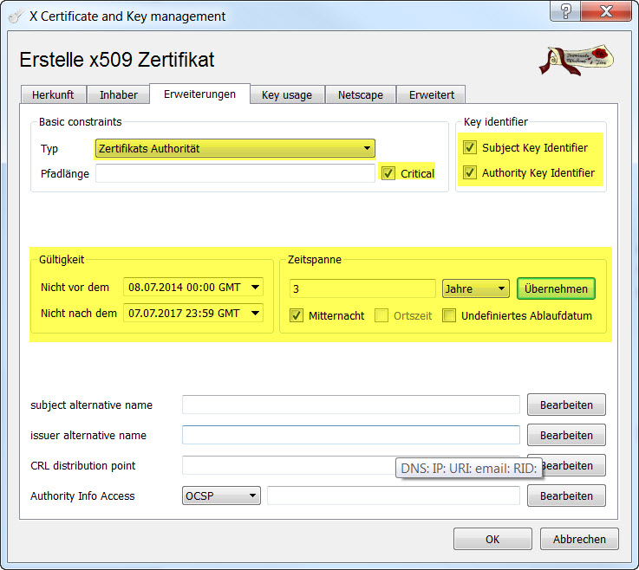Viewport: 639px width, 570px height.
Task: Open the Inhaber tab
Action: (x=118, y=94)
